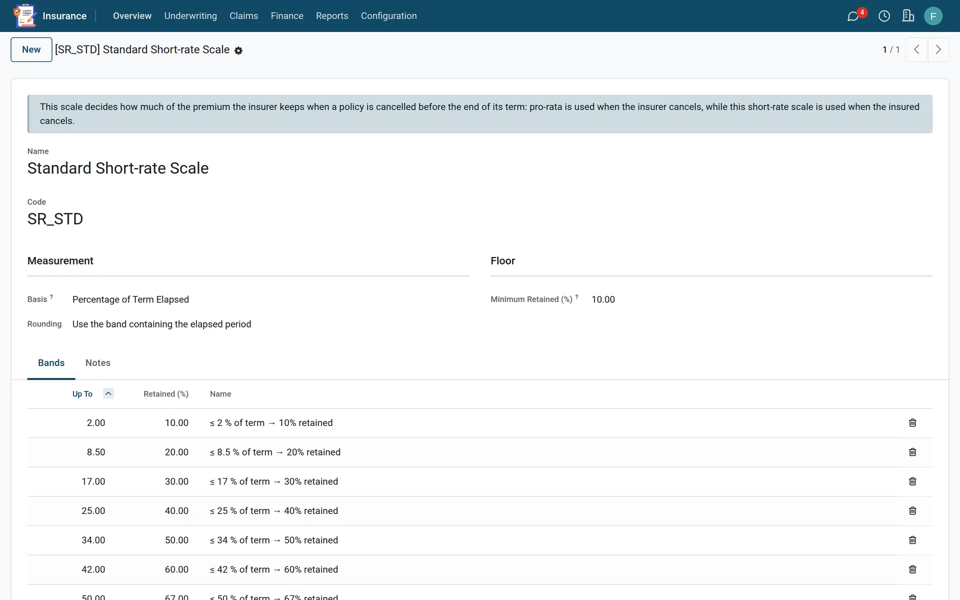Select the 40.00 Retained cell
This screenshot has width=960, height=600.
click(176, 511)
